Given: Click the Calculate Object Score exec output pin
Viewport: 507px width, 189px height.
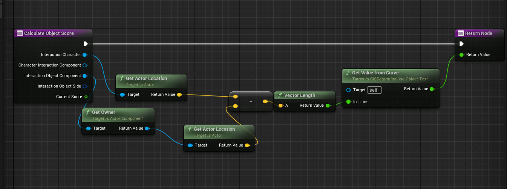Looking at the screenshot, I should pyautogui.click(x=86, y=44).
